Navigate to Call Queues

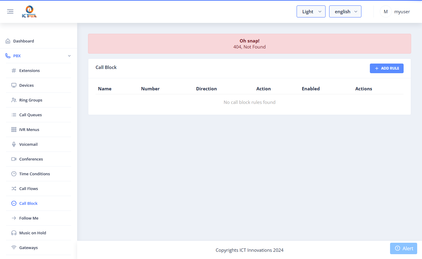(39, 115)
